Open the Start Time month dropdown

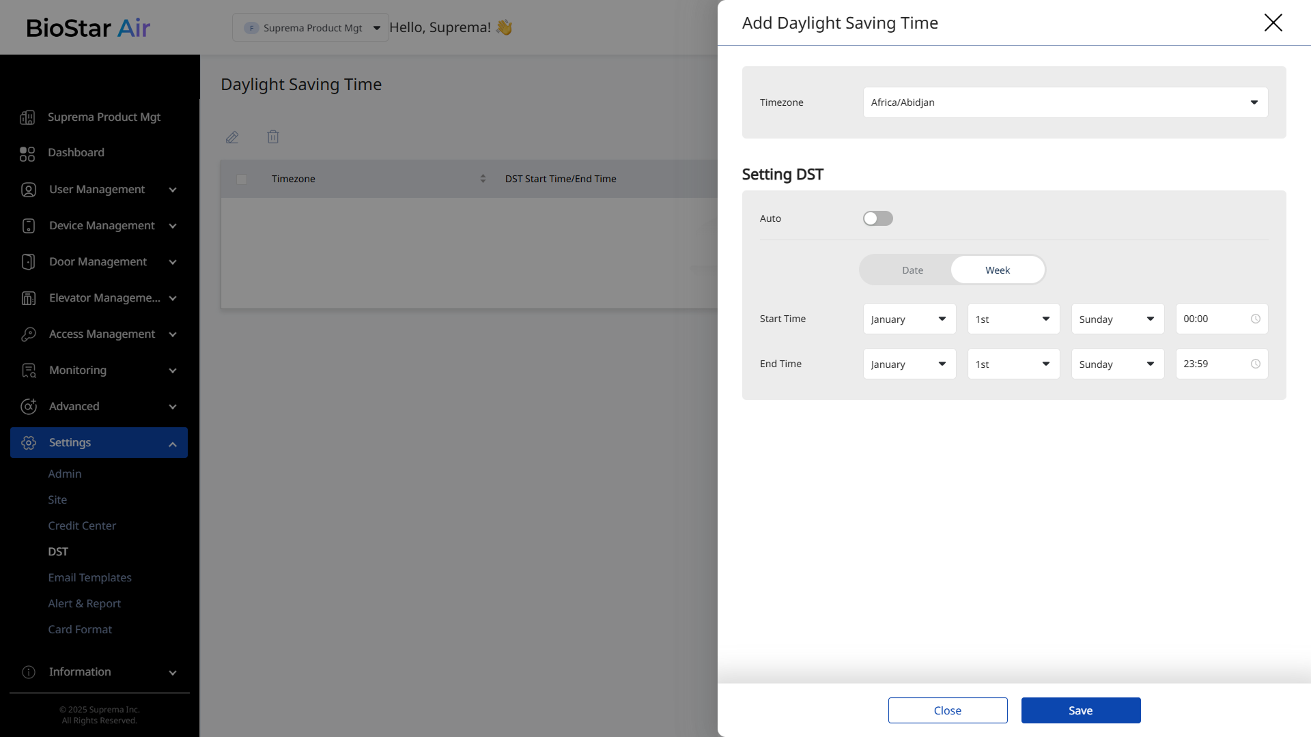[x=909, y=319]
